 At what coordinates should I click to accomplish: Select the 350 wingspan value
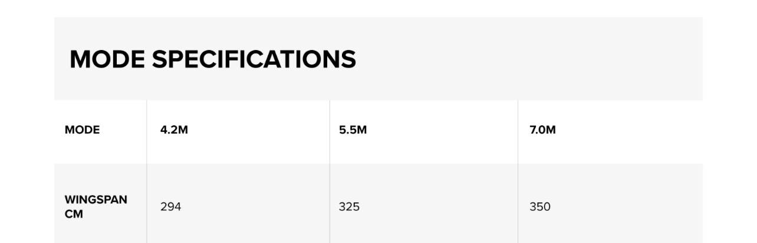(x=540, y=207)
